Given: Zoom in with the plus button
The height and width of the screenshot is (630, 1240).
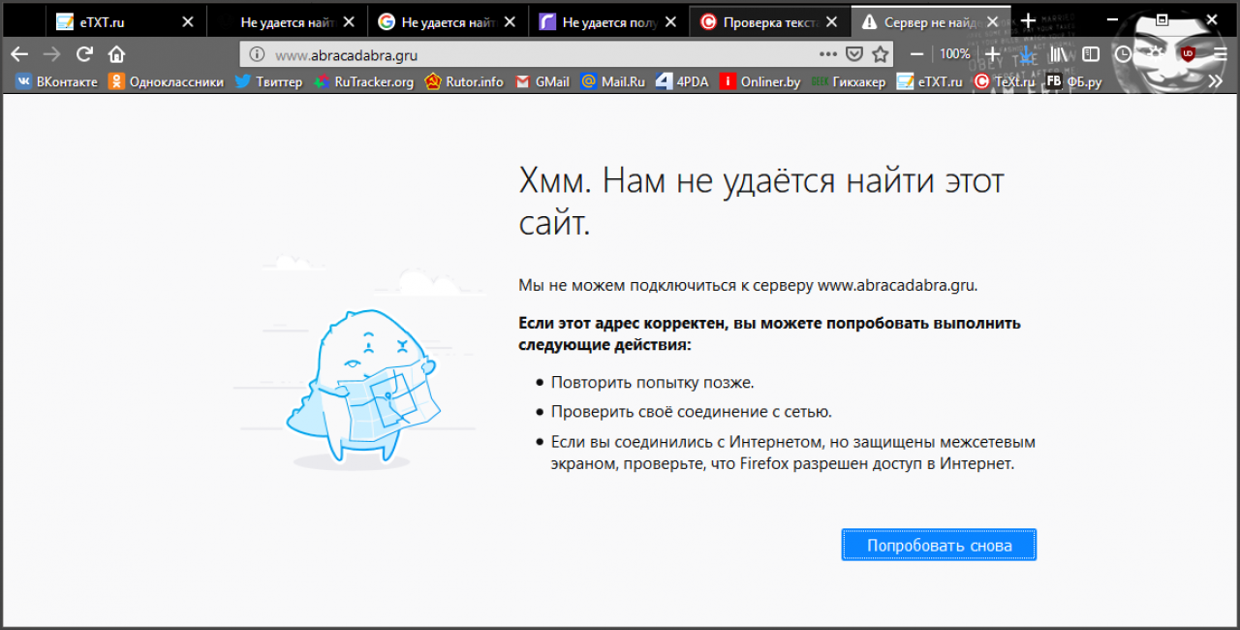Looking at the screenshot, I should tap(992, 54).
